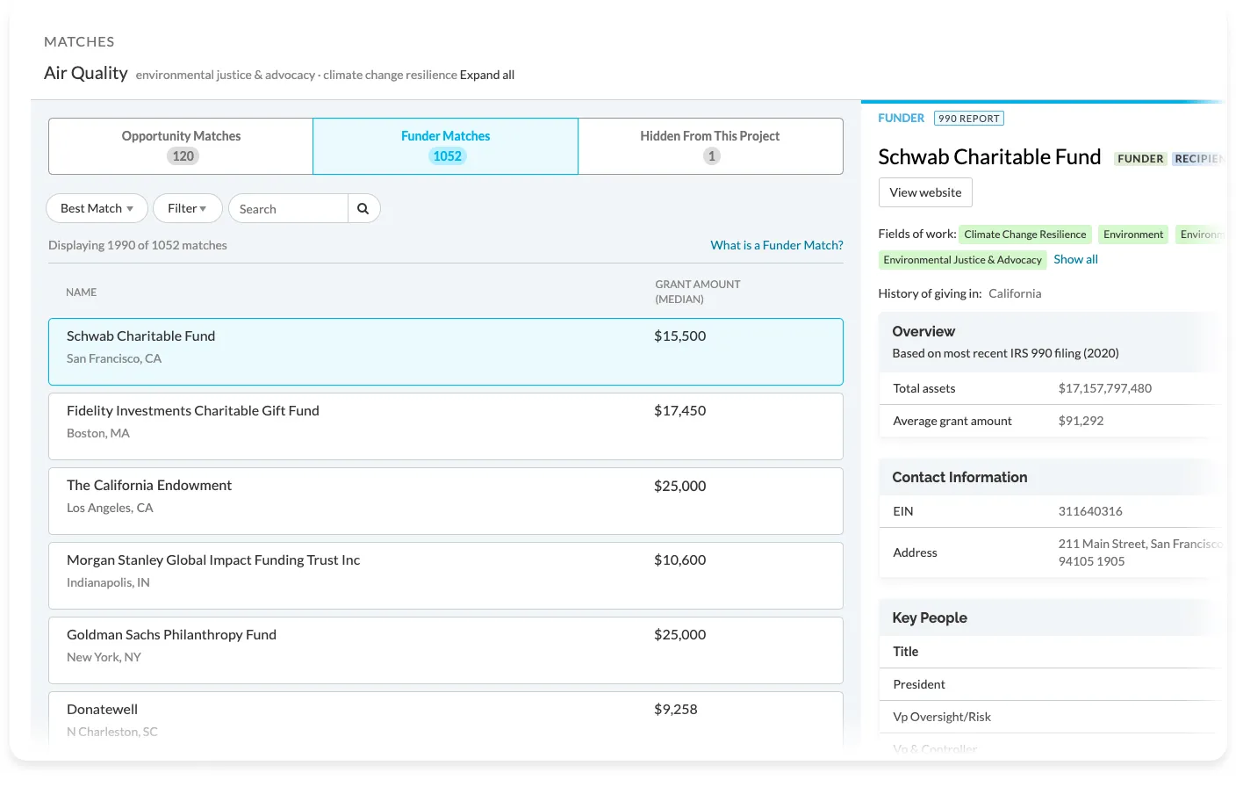Select Morgan Stanley Global Impact Funding Trust row
Image resolution: width=1236 pixels, height=787 pixels.
[446, 575]
